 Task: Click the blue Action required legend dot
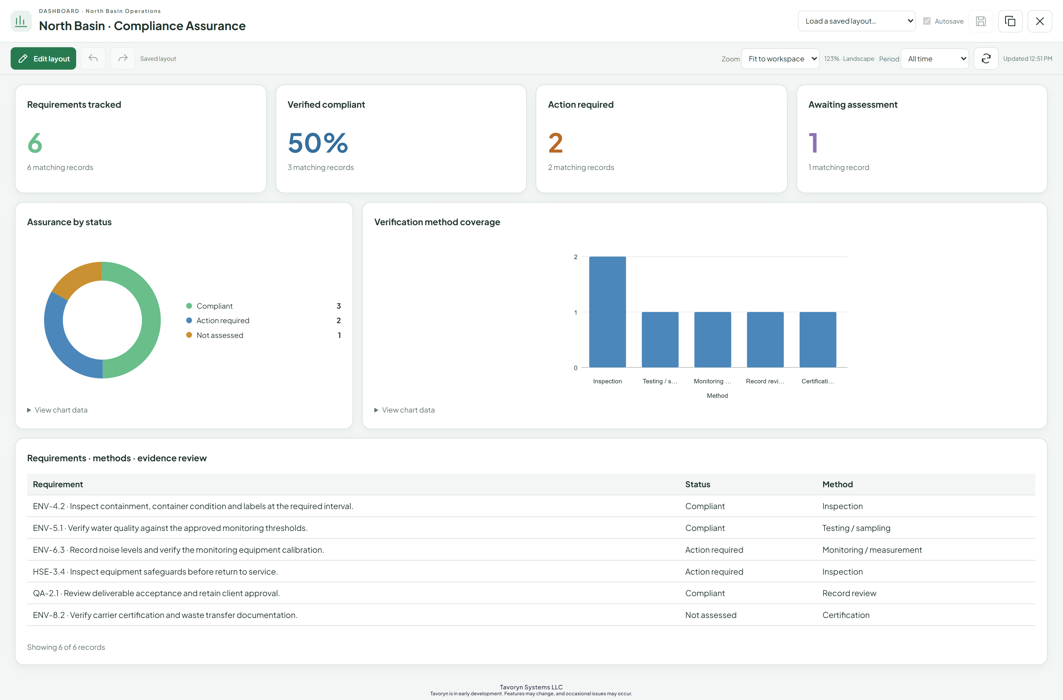(x=189, y=320)
